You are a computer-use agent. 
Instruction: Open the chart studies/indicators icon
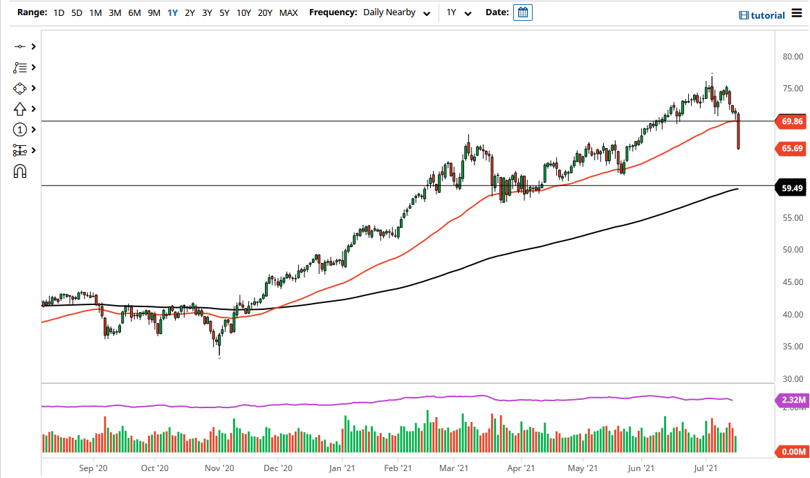[x=21, y=67]
